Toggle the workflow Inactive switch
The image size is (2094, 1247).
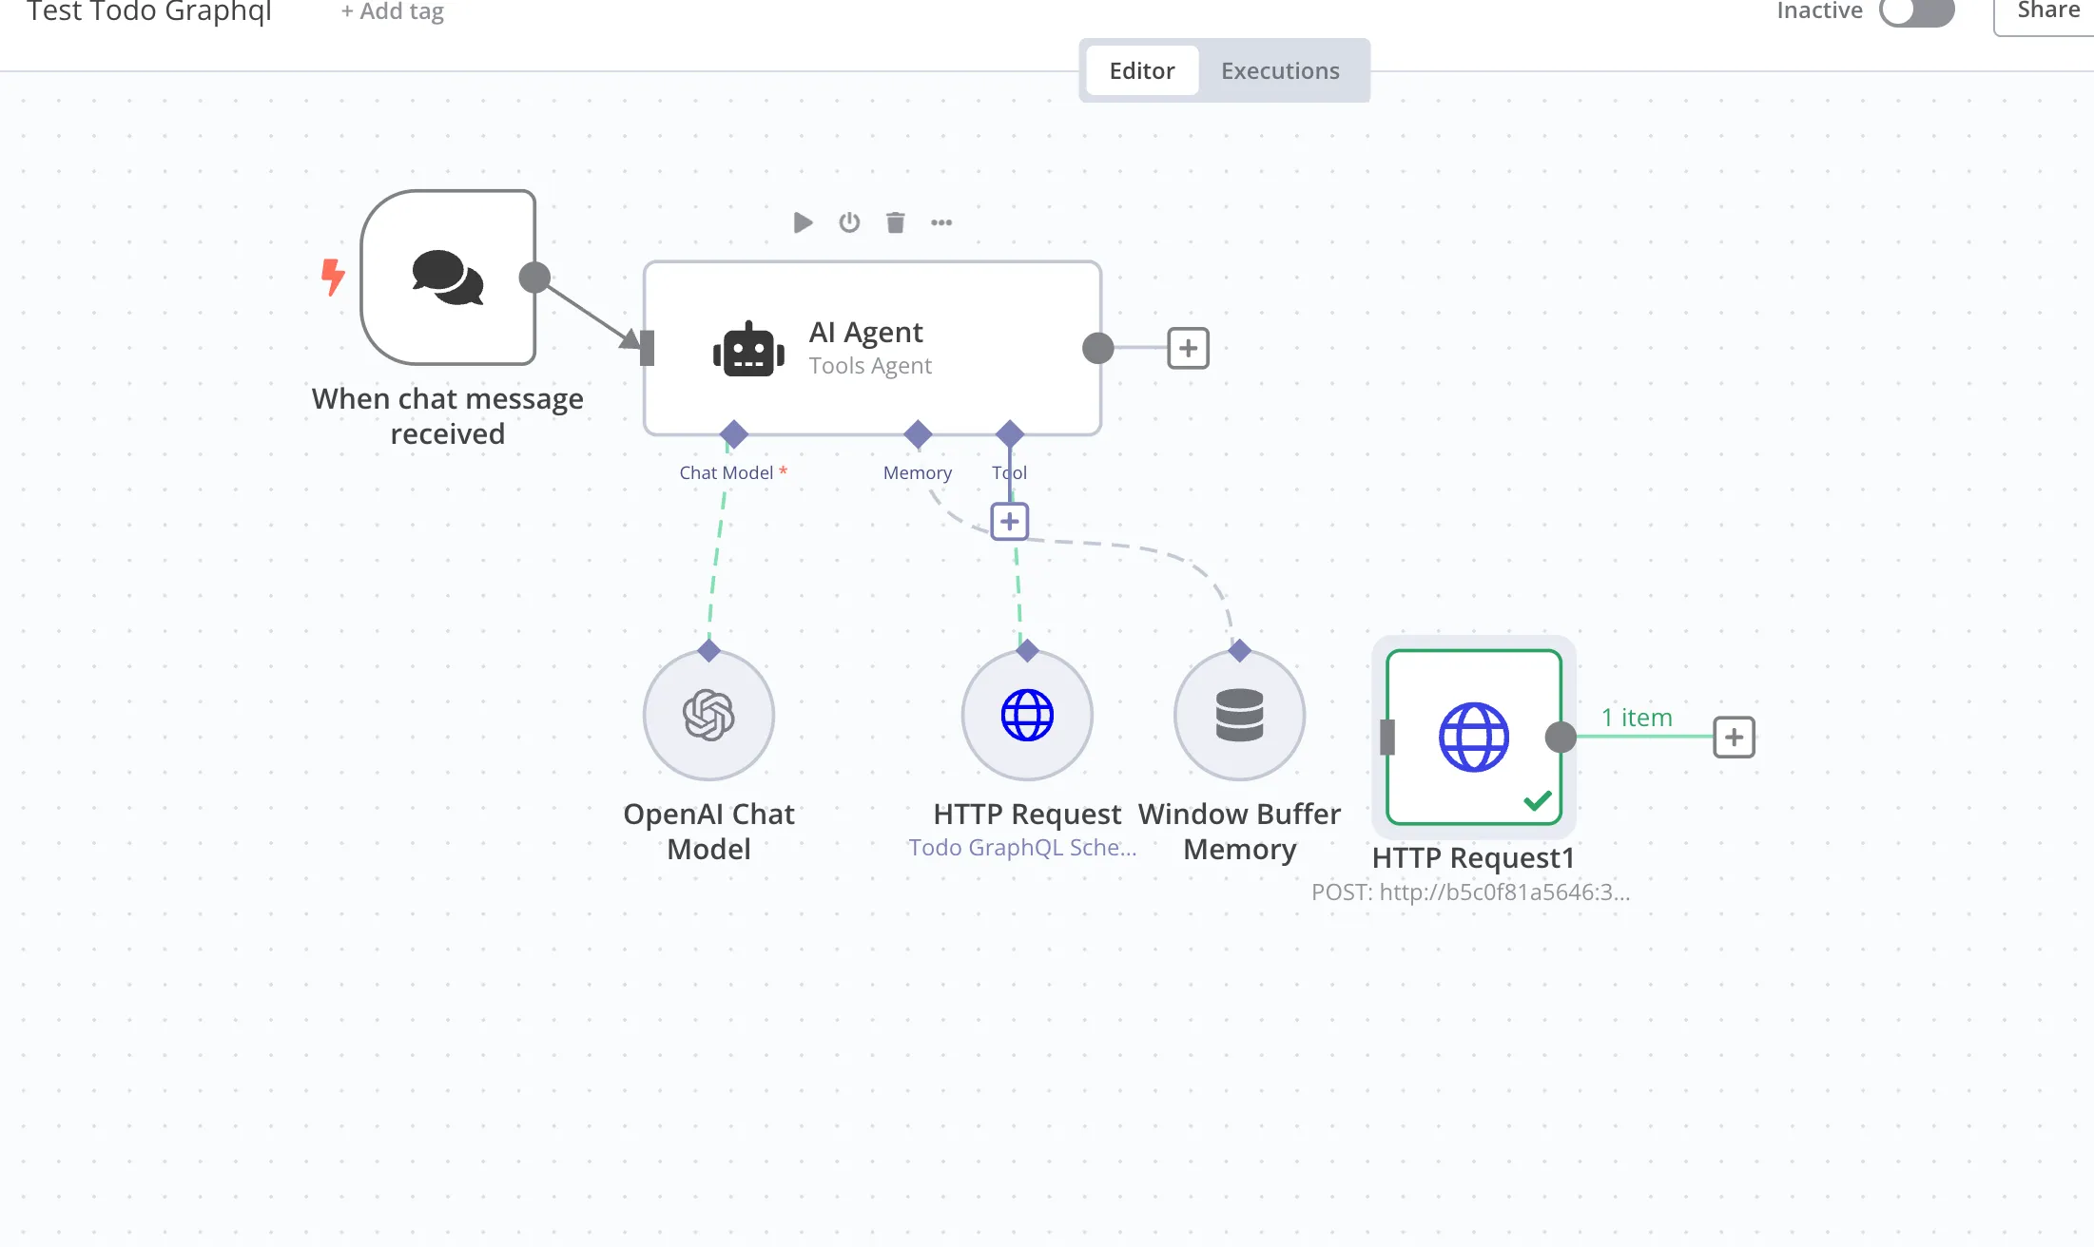1916,11
